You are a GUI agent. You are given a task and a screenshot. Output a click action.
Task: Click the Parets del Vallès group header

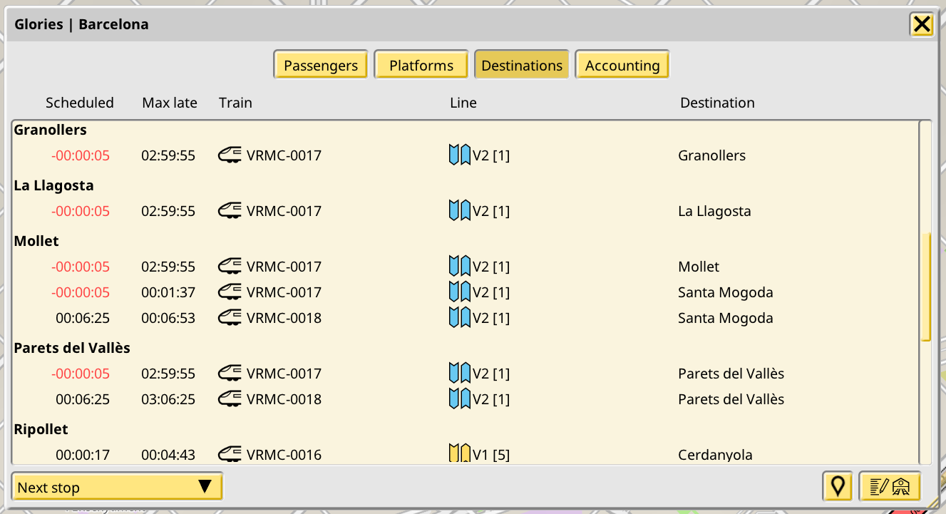(72, 348)
